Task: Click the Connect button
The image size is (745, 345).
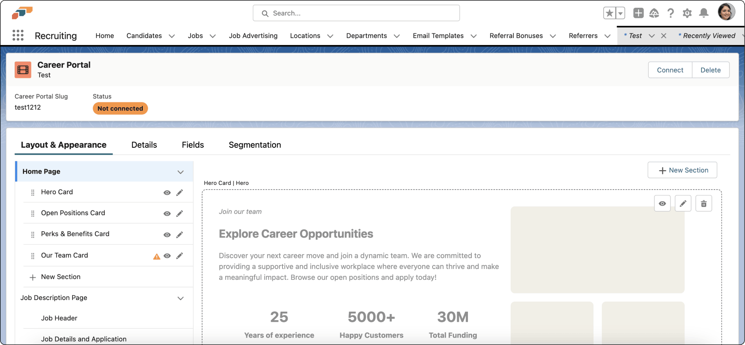Action: click(670, 70)
